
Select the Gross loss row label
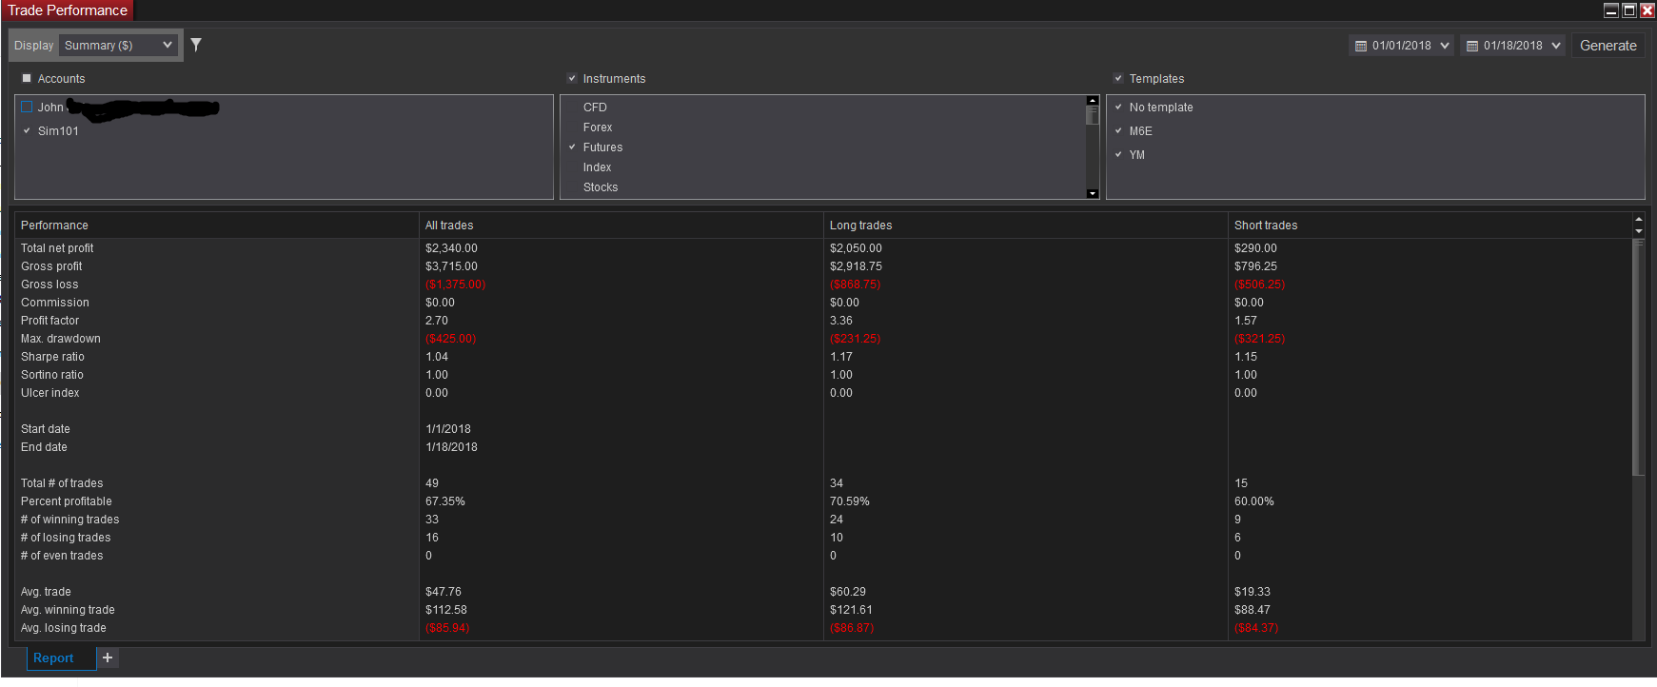pyautogui.click(x=49, y=285)
